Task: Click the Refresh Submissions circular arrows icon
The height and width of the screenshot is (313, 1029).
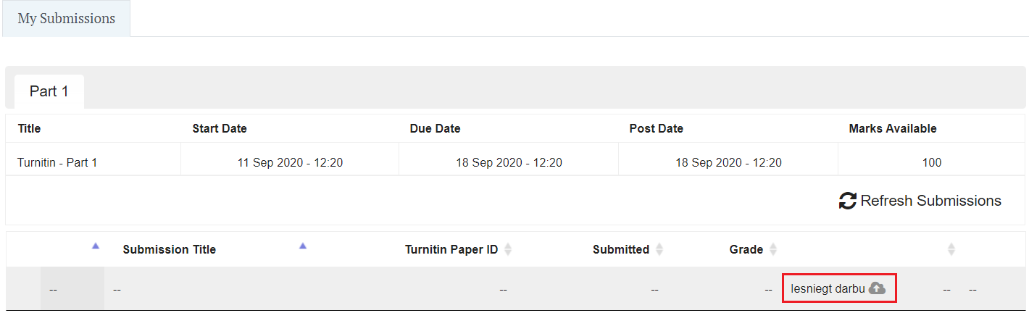Action: click(x=847, y=201)
